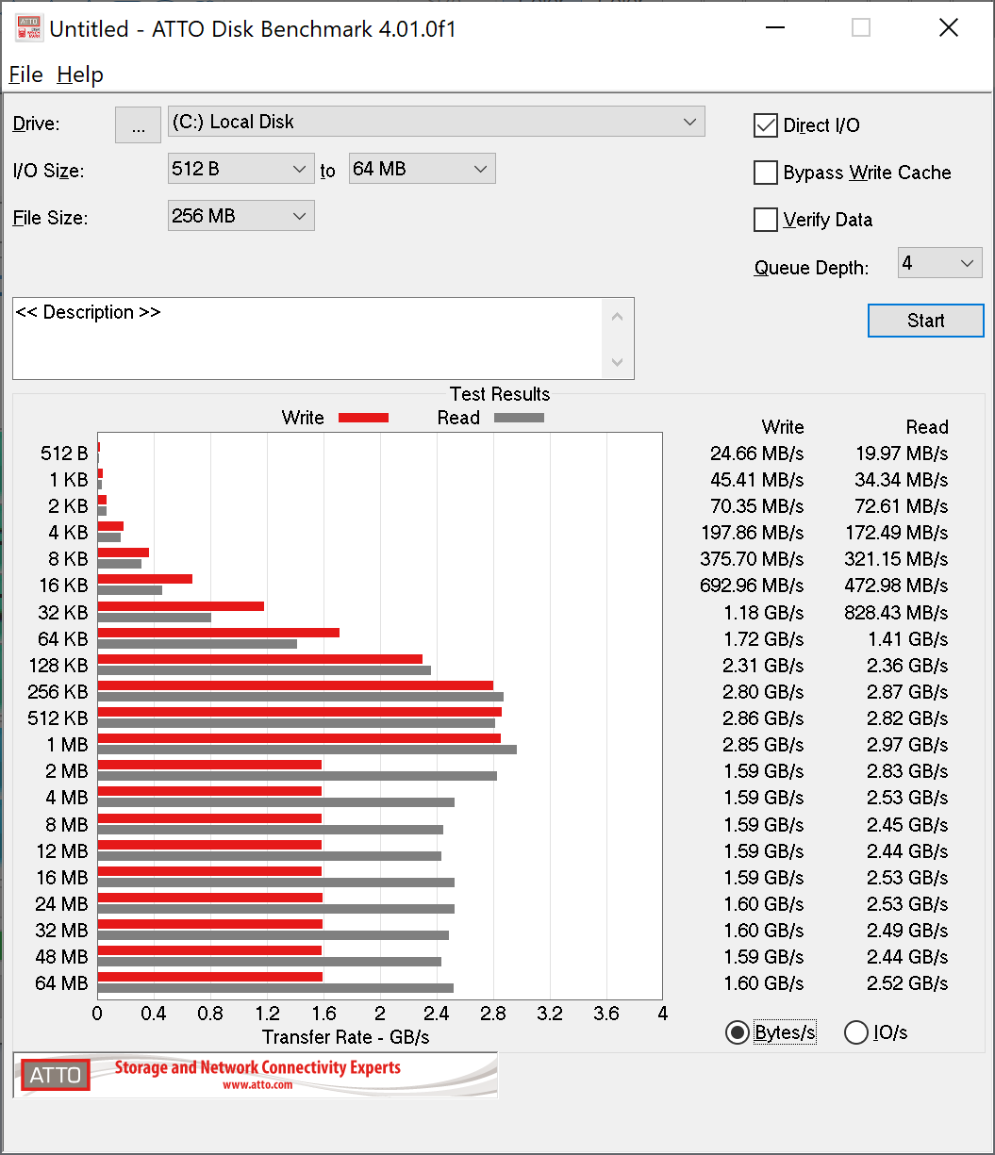
Task: Click into the Description text field
Action: (307, 338)
